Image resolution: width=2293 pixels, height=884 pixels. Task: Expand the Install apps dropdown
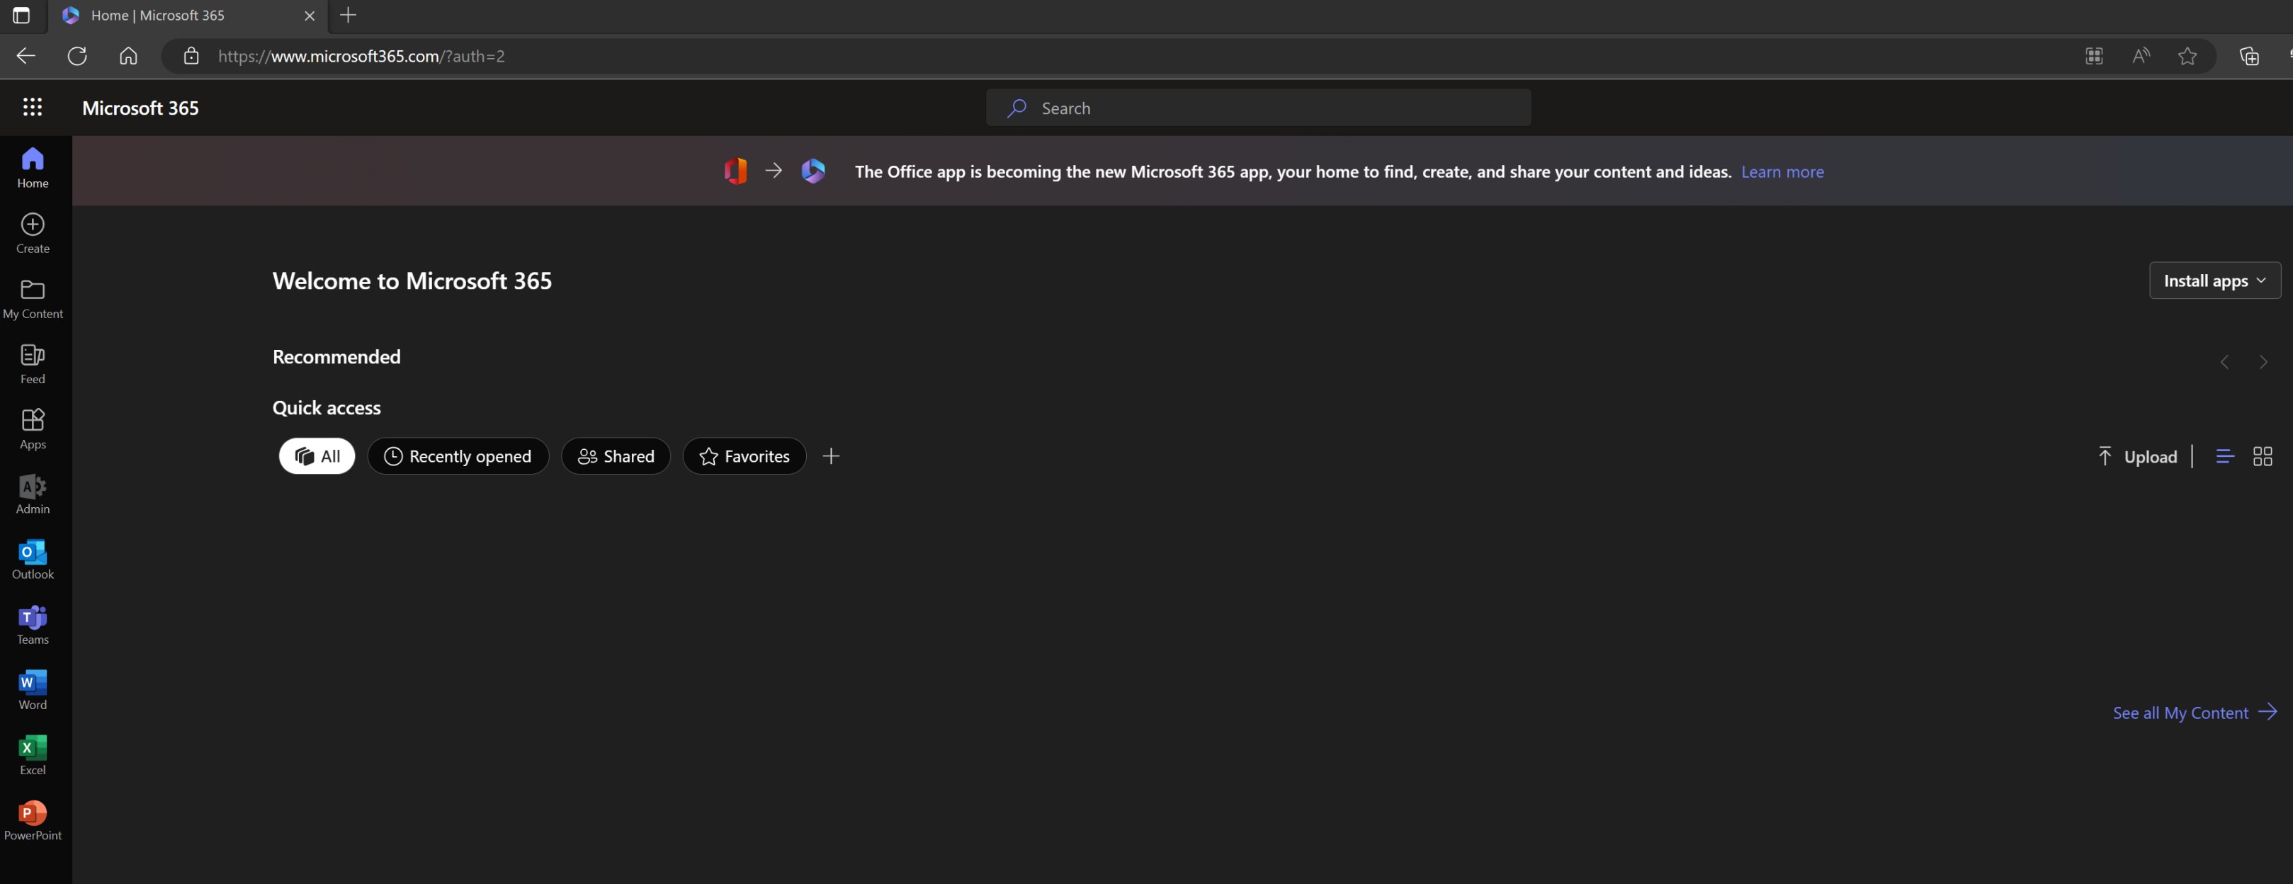tap(2214, 280)
